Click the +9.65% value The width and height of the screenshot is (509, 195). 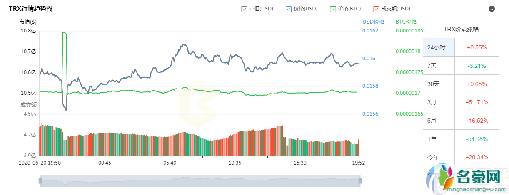pos(477,84)
